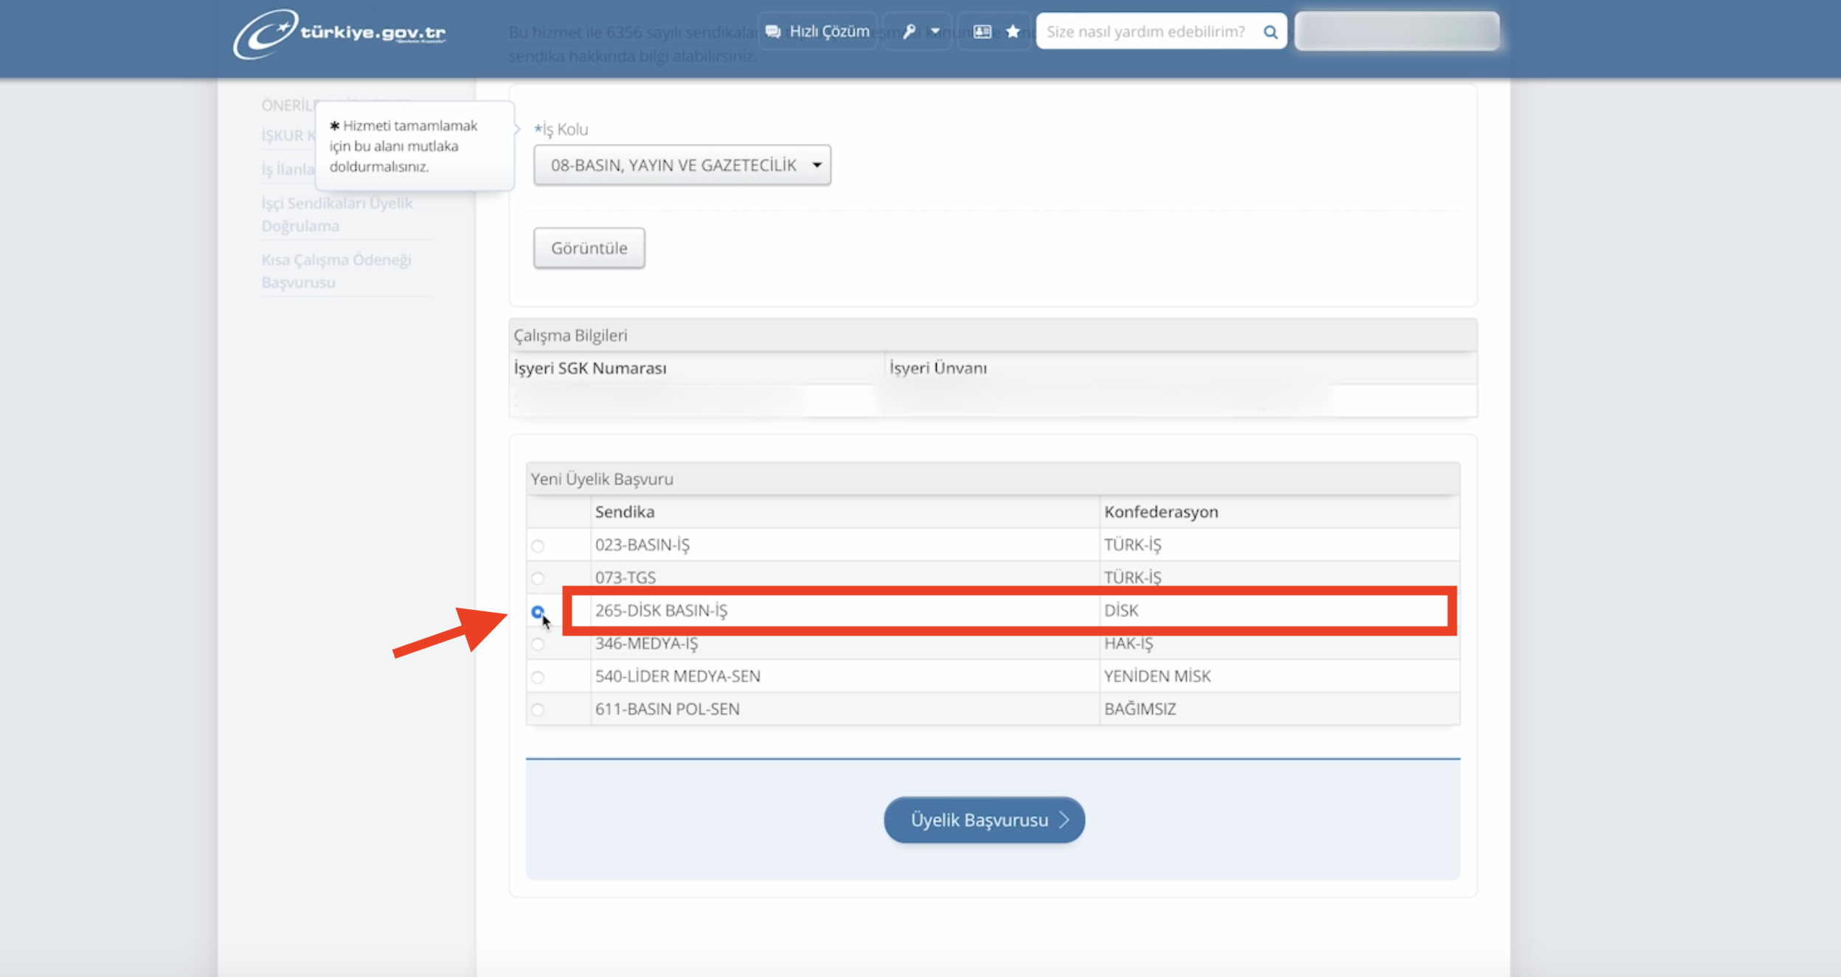The height and width of the screenshot is (977, 1841).
Task: Click the magnifier search icon
Action: coord(1270,32)
